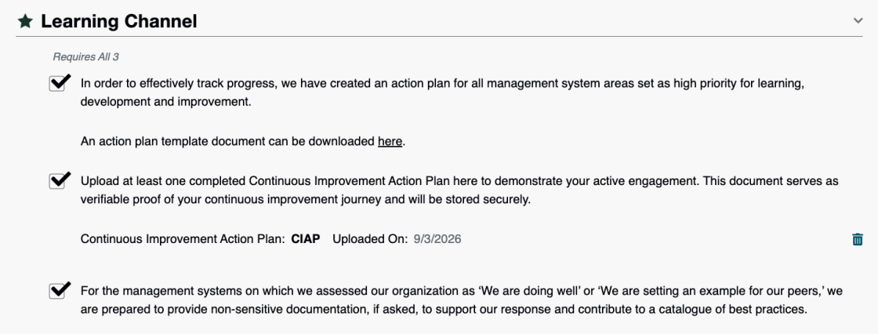Click the star icon beside Learning Channel
Image resolution: width=878 pixels, height=334 pixels.
(x=25, y=21)
